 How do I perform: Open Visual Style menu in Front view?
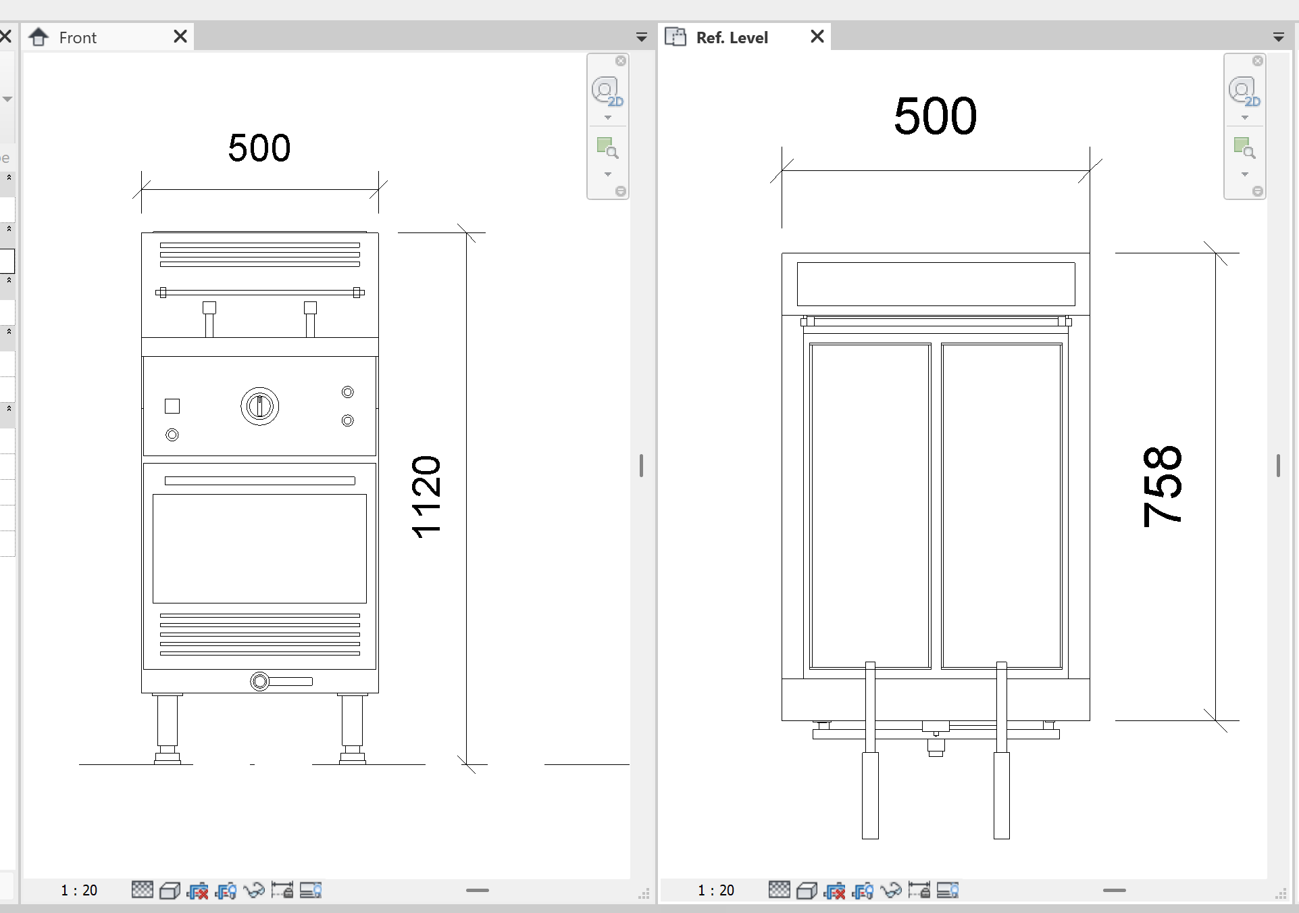coord(170,891)
